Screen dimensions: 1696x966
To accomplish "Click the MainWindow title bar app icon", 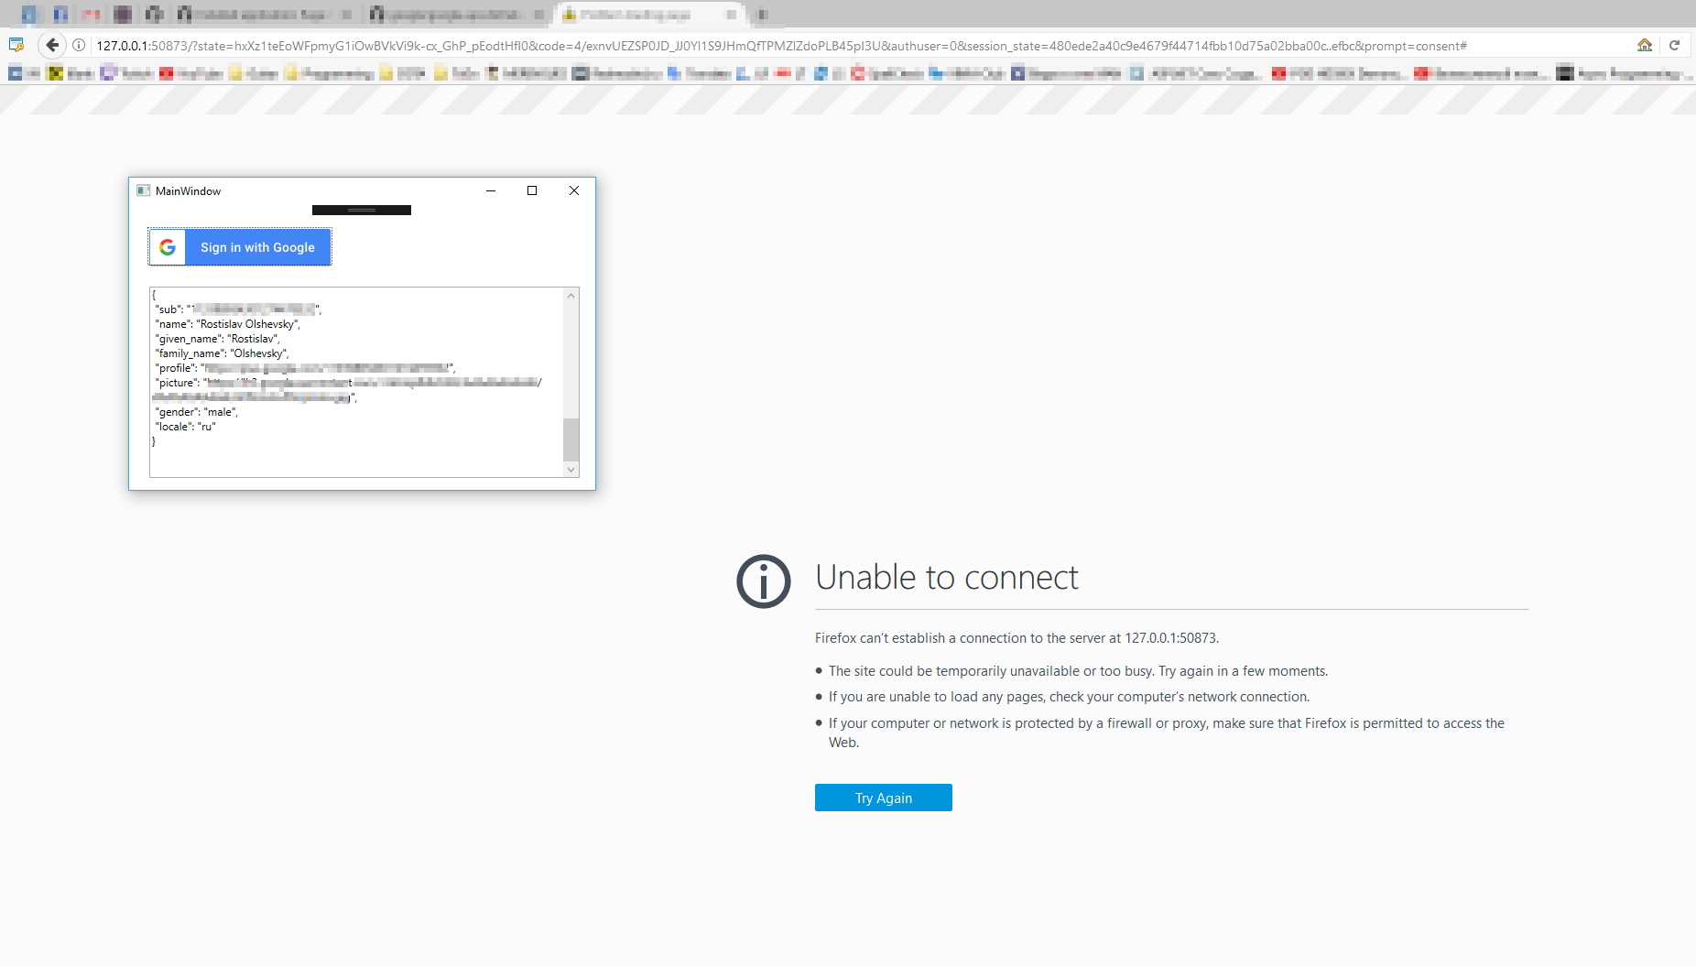I will [143, 190].
